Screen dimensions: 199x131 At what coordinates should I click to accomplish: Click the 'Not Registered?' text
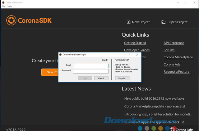coord(122,60)
